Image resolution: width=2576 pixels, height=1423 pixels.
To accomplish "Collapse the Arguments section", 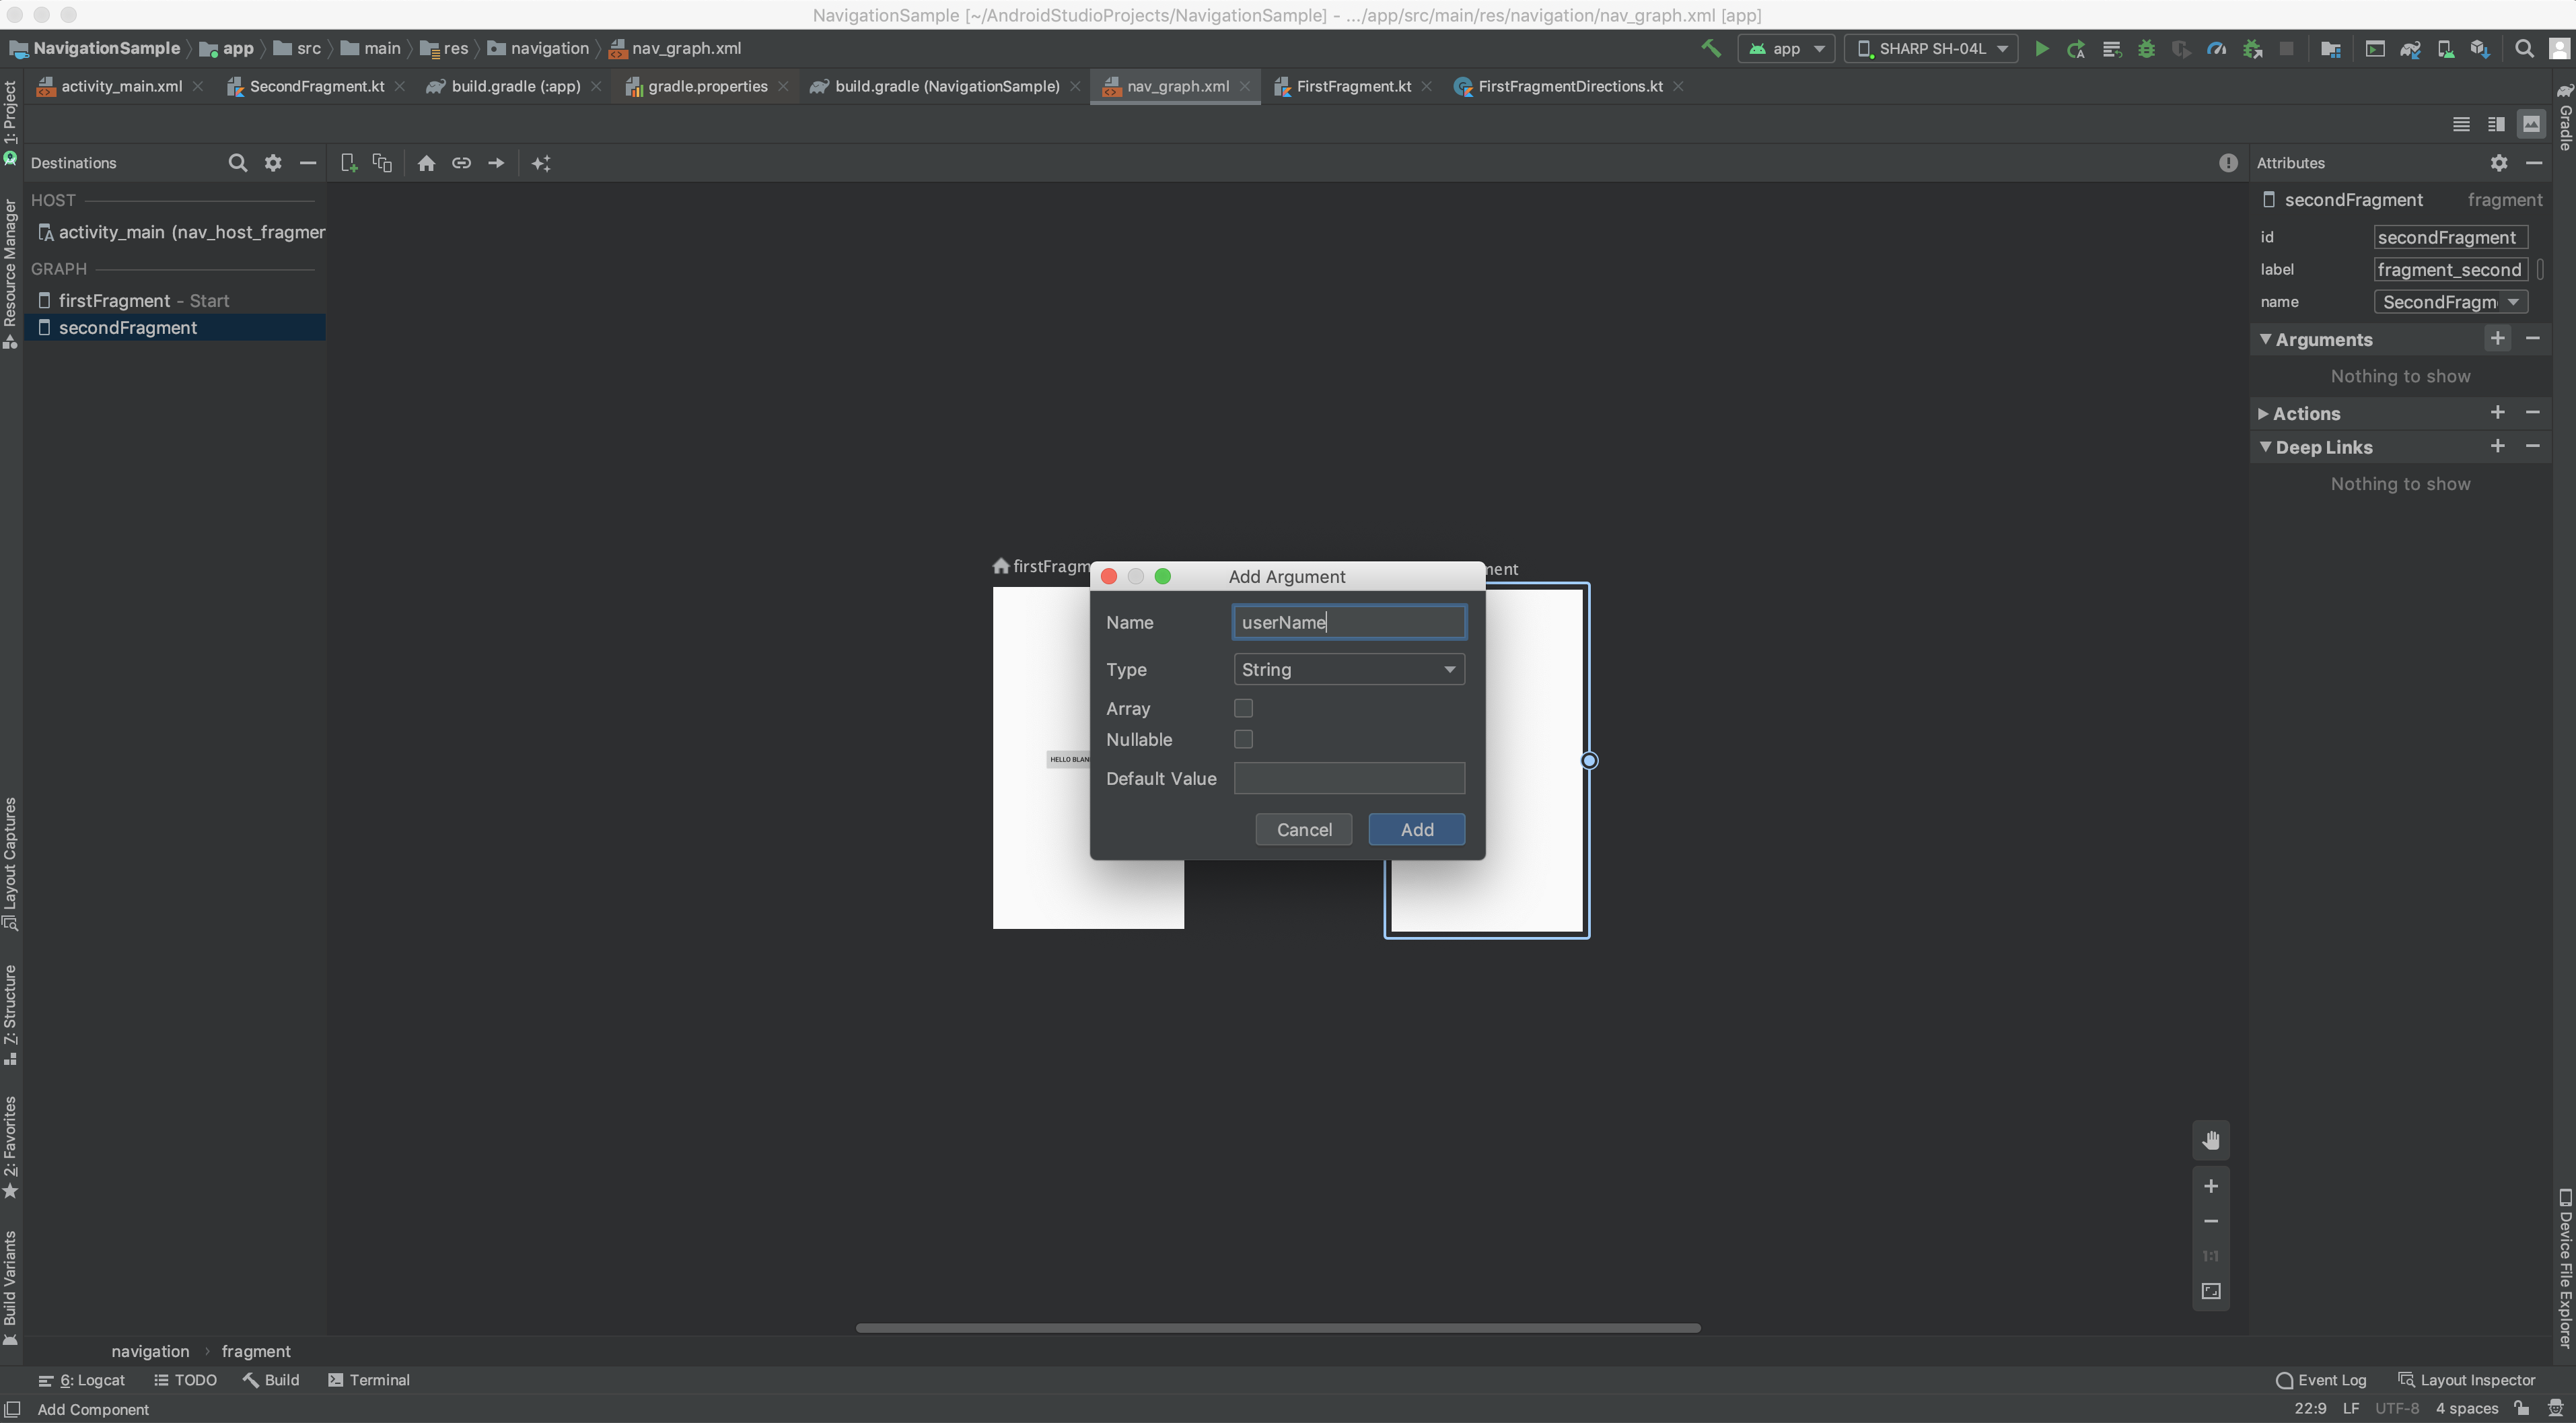I will click(2265, 339).
